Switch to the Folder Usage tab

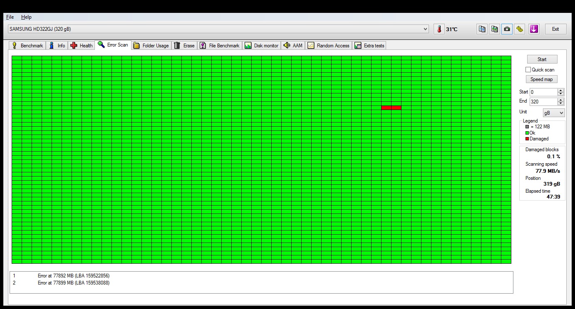click(x=151, y=46)
